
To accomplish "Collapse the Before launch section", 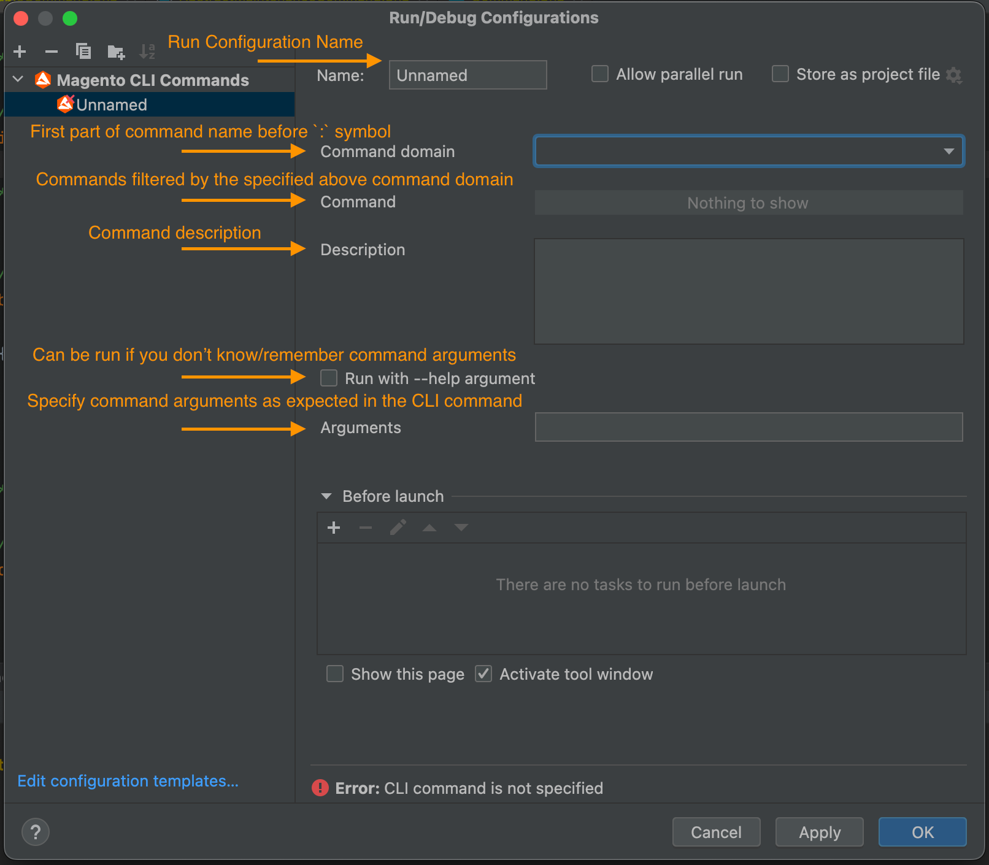I will 326,496.
